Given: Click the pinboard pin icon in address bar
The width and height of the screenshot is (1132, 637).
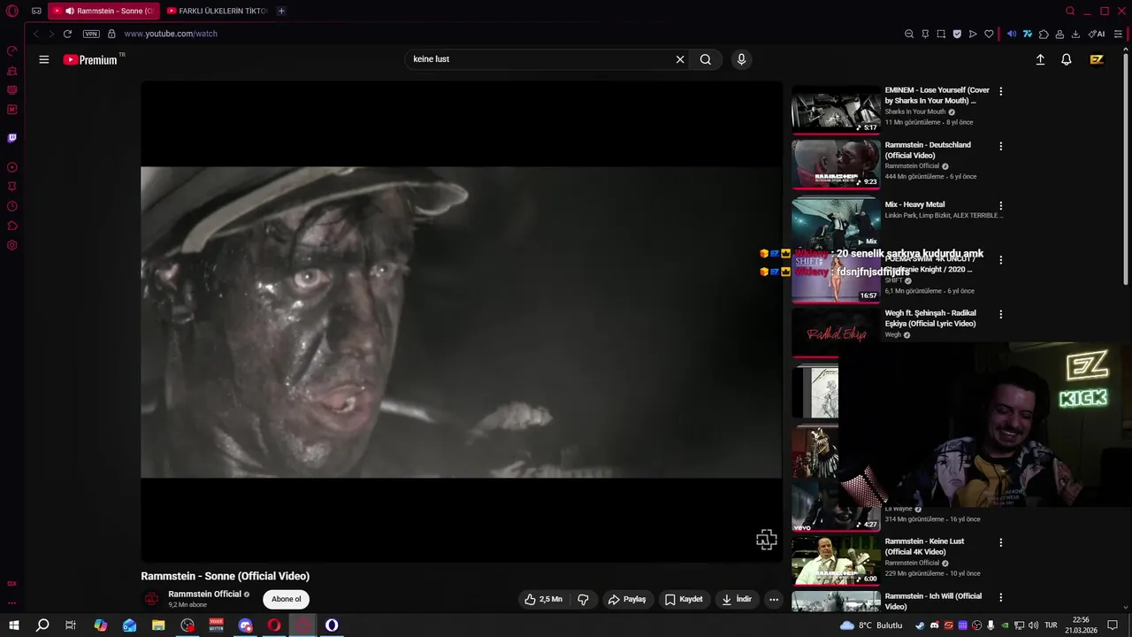Looking at the screenshot, I should coord(925,34).
